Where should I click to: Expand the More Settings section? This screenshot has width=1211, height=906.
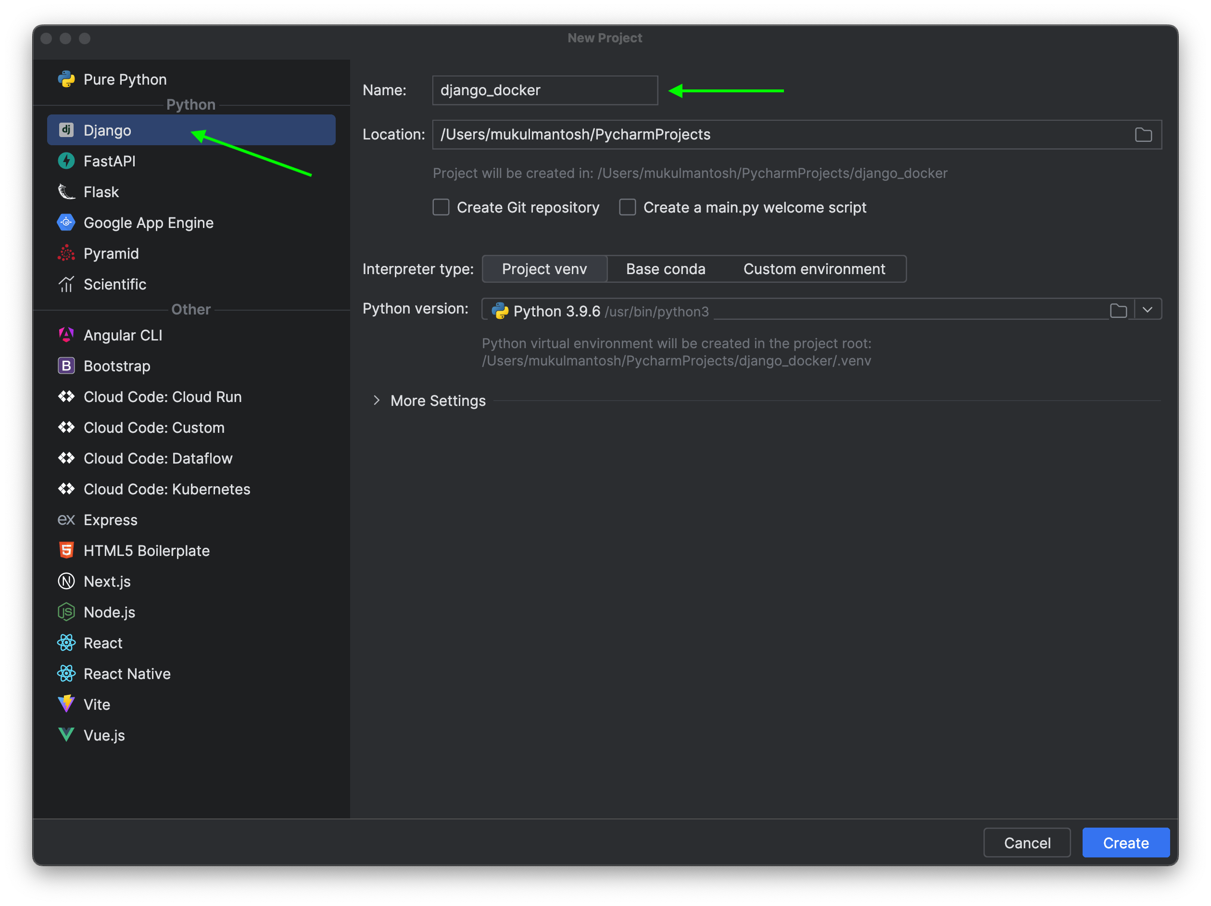(377, 401)
